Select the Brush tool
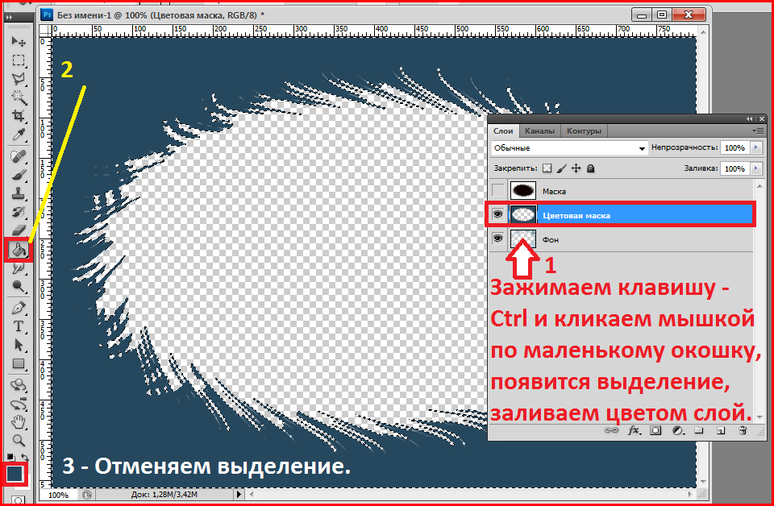Viewport: 774px width, 506px height. coord(19,175)
